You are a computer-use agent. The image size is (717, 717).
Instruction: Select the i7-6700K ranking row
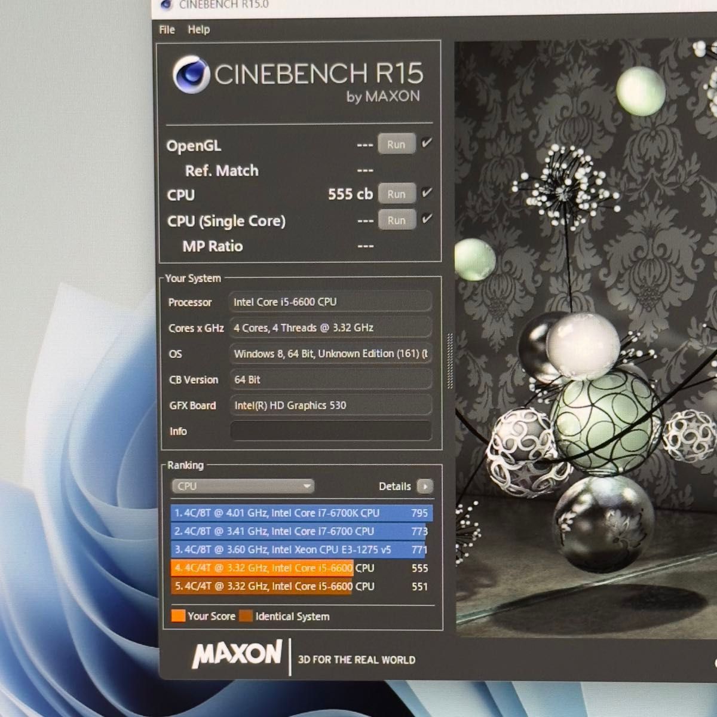[x=301, y=513]
